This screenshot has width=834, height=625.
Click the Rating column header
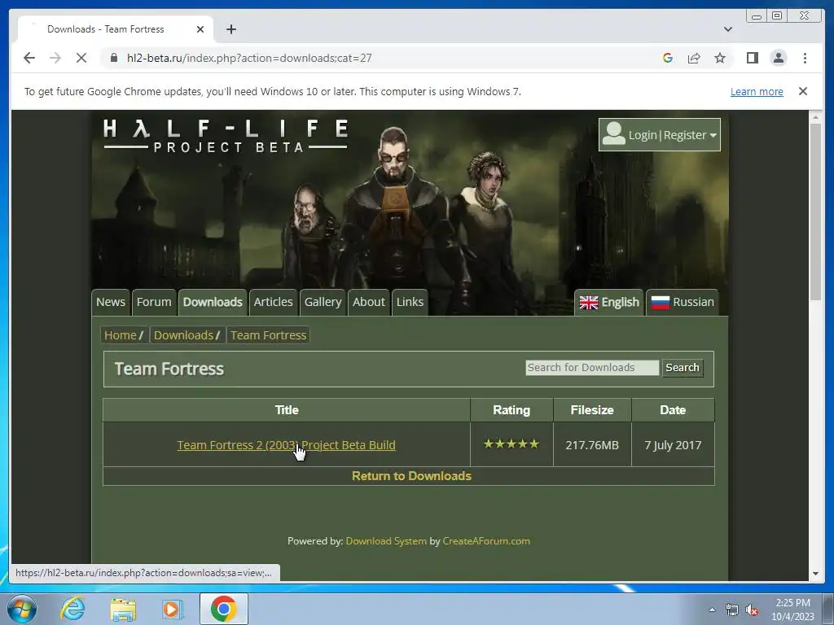click(x=511, y=410)
